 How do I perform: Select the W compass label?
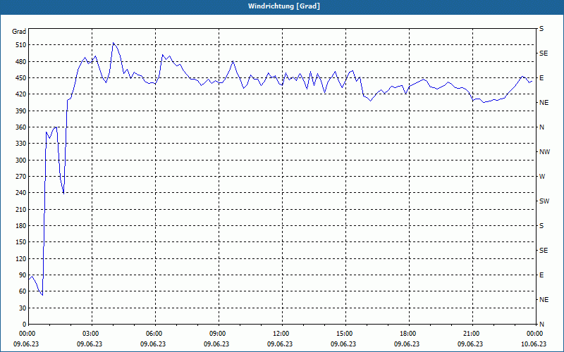pyautogui.click(x=542, y=177)
